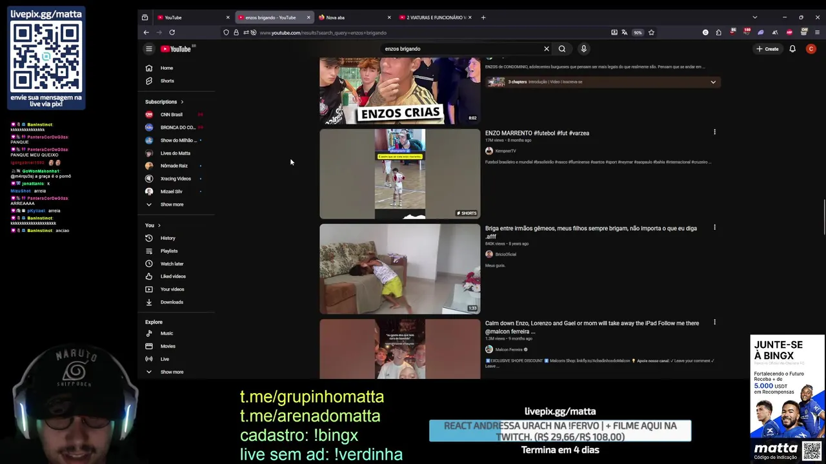List all tabs dropdown arrow
The image size is (826, 464).
point(754,17)
